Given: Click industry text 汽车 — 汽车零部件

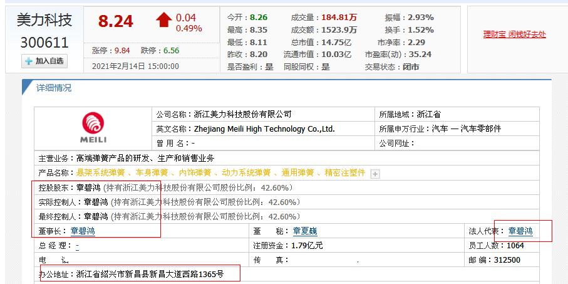Looking at the screenshot, I should (467, 129).
